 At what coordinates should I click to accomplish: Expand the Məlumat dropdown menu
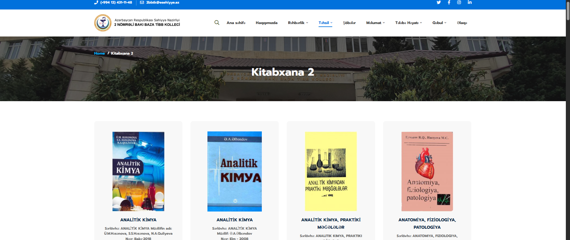click(375, 23)
